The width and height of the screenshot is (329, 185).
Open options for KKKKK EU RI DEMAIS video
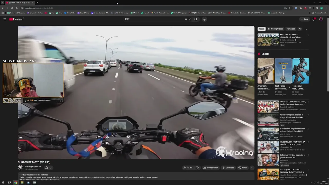coord(308,35)
